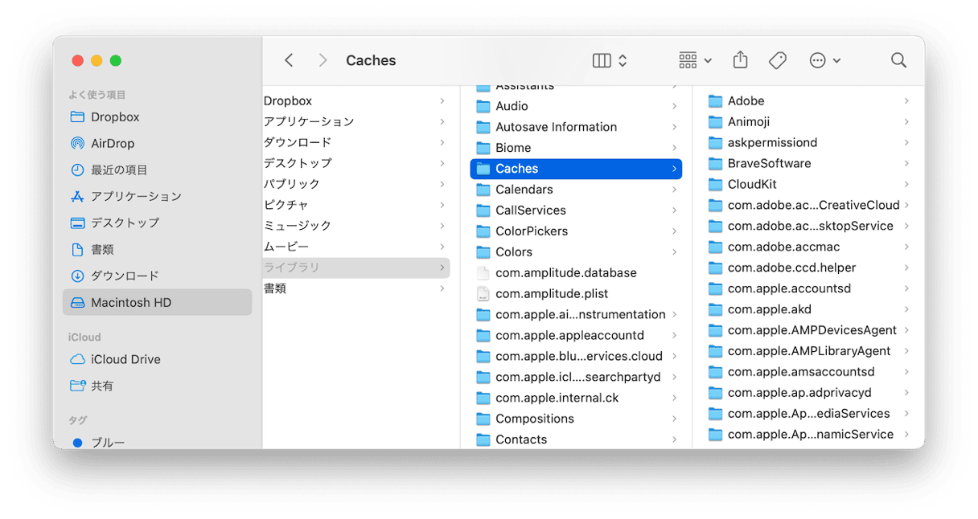This screenshot has width=978, height=519.
Task: Select ミュージック folder in first column
Action: [x=356, y=226]
